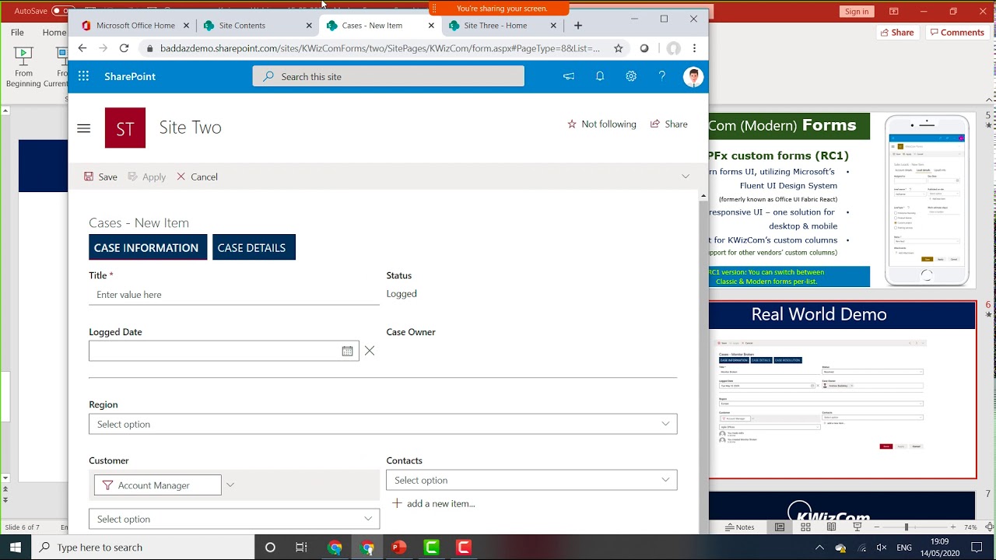This screenshot has height=560, width=996.
Task: Go back in Chrome browser
Action: pos(82,48)
